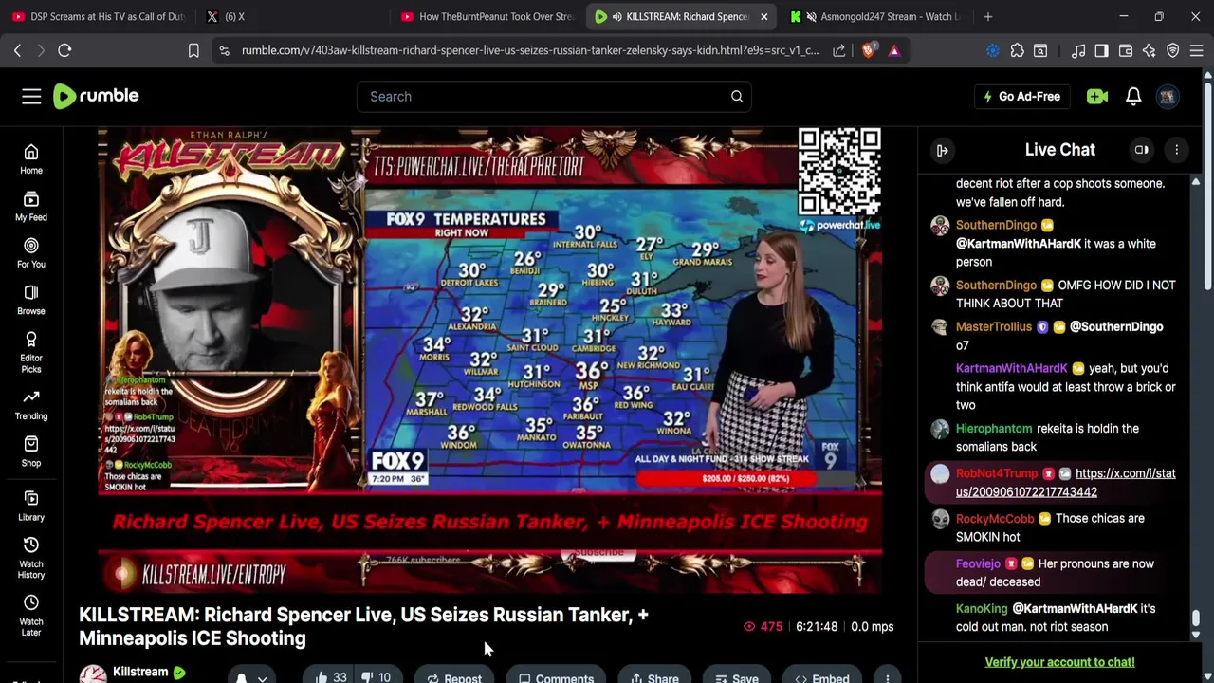Collapse the Live Chat panel

(x=943, y=150)
